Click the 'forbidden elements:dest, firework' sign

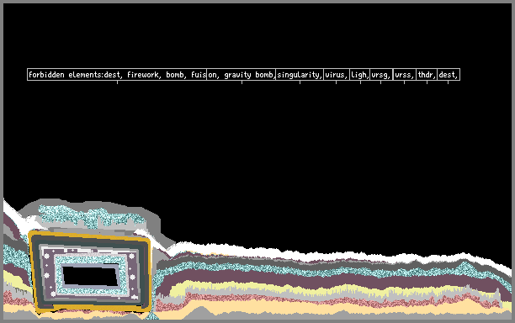(x=117, y=75)
